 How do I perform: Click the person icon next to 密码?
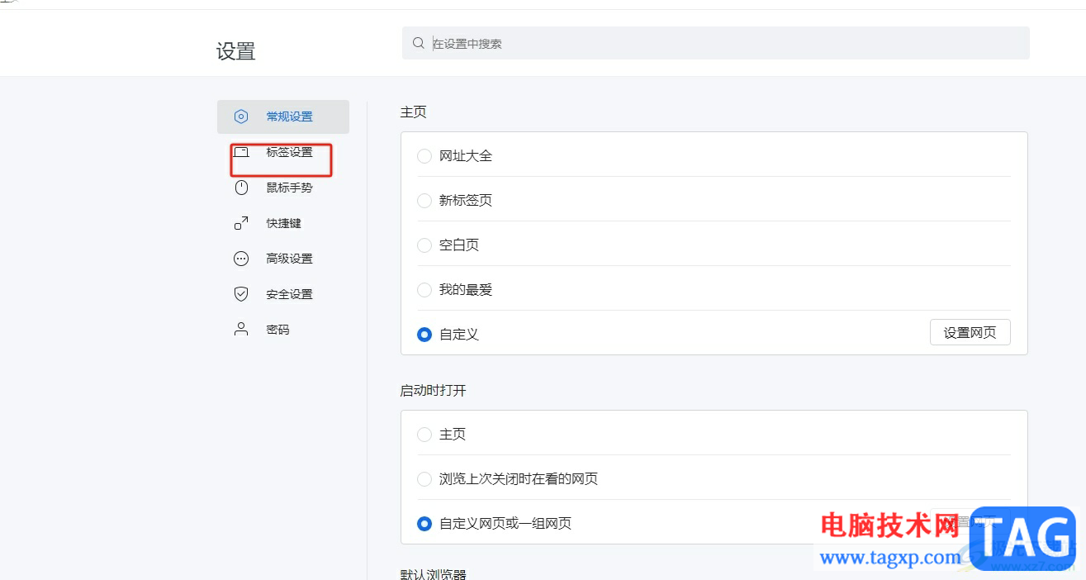tap(240, 329)
